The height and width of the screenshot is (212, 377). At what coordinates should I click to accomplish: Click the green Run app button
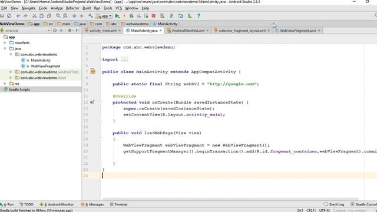[x=117, y=16]
